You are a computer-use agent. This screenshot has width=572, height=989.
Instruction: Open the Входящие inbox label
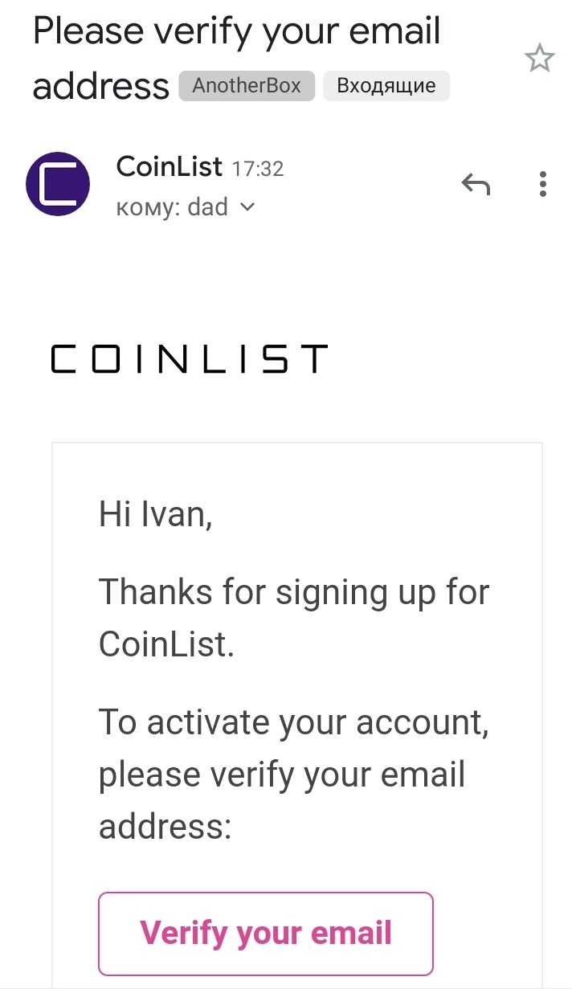[386, 86]
